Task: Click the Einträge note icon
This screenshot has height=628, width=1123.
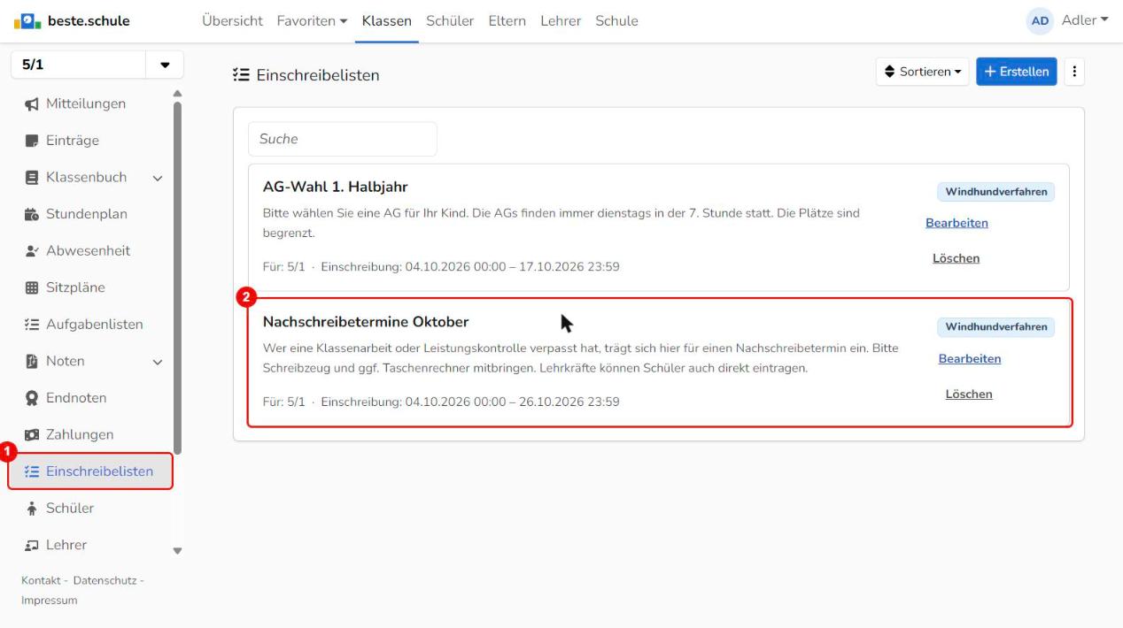Action: coord(32,141)
